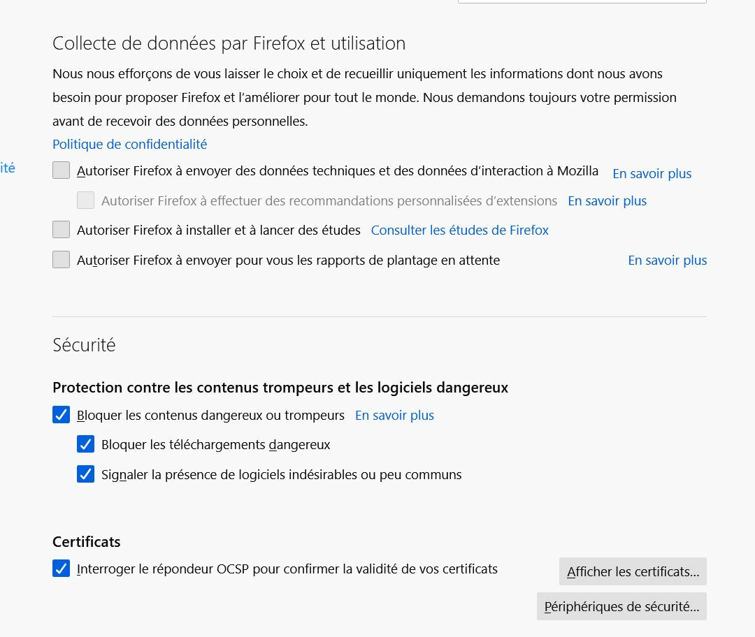Screen dimensions: 755x637
Task: Click the Certificats subsection heading
Action: pyautogui.click(x=86, y=541)
